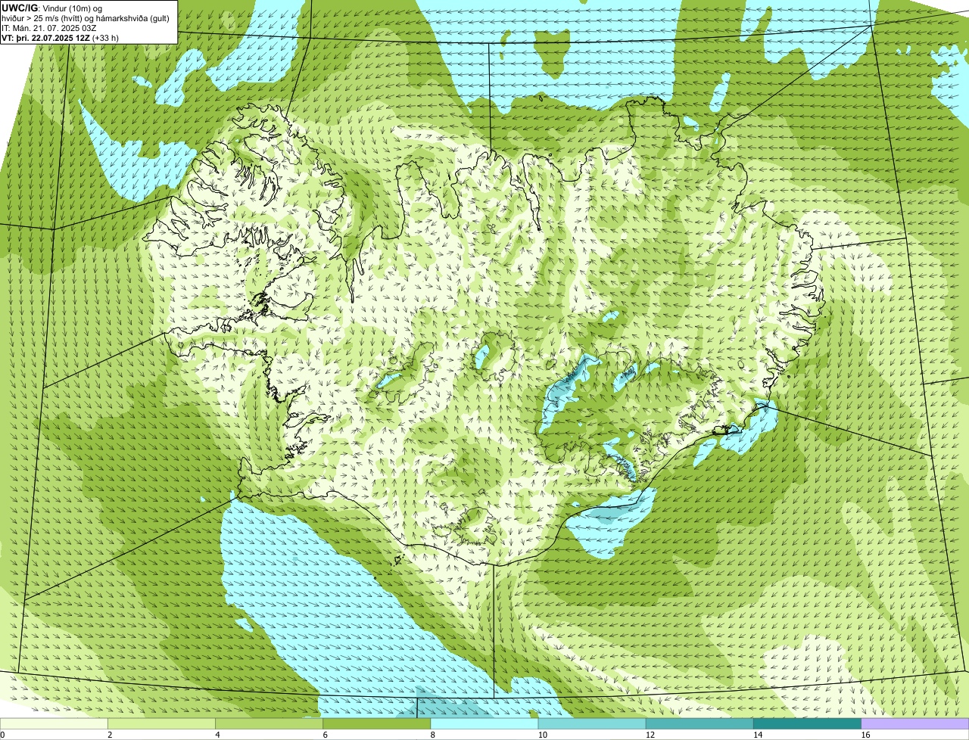This screenshot has height=740, width=969.
Task: Click the initial time "IT: Mán. 21. 07. 2025 03Z"
Action: coord(48,27)
